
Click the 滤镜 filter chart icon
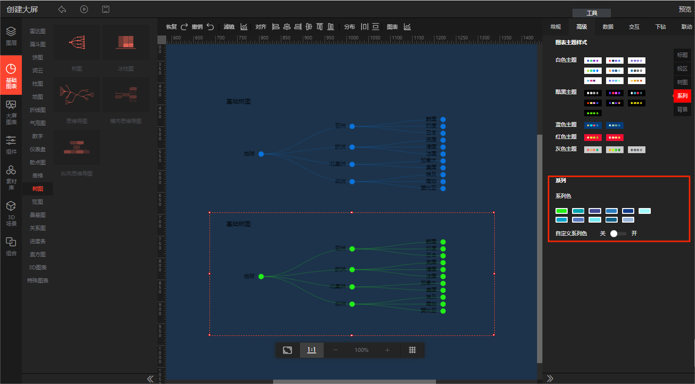tap(244, 27)
